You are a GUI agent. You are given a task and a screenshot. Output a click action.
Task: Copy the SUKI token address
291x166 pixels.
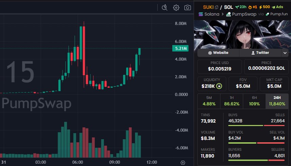216,7
